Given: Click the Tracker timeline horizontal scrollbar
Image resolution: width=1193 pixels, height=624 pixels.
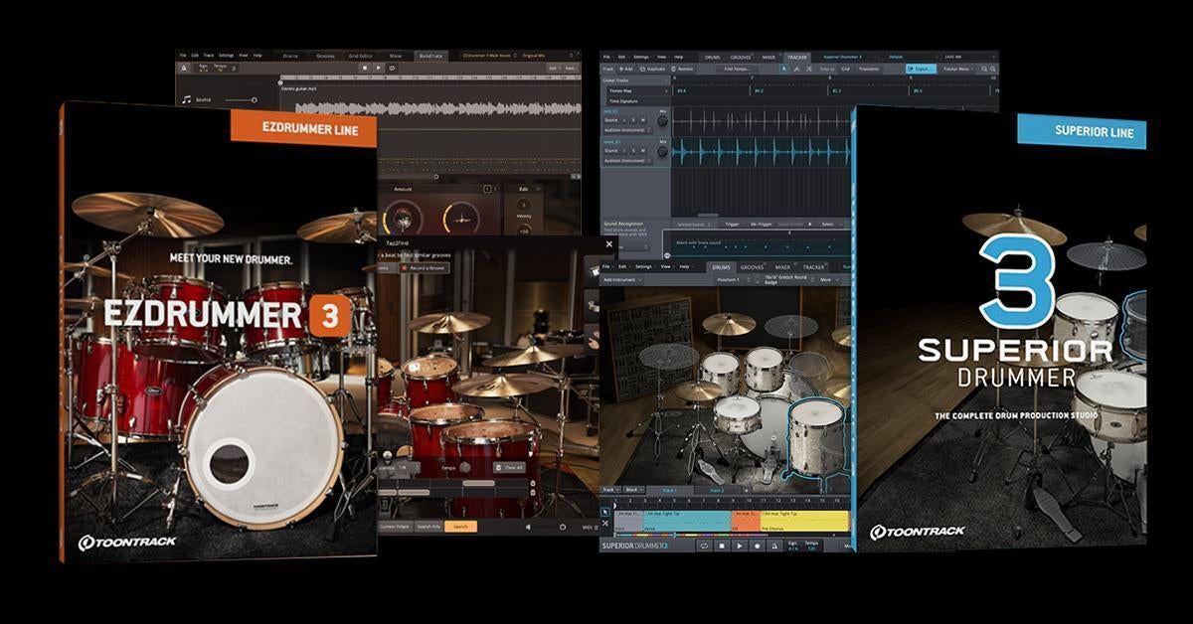Looking at the screenshot, I should tap(708, 215).
